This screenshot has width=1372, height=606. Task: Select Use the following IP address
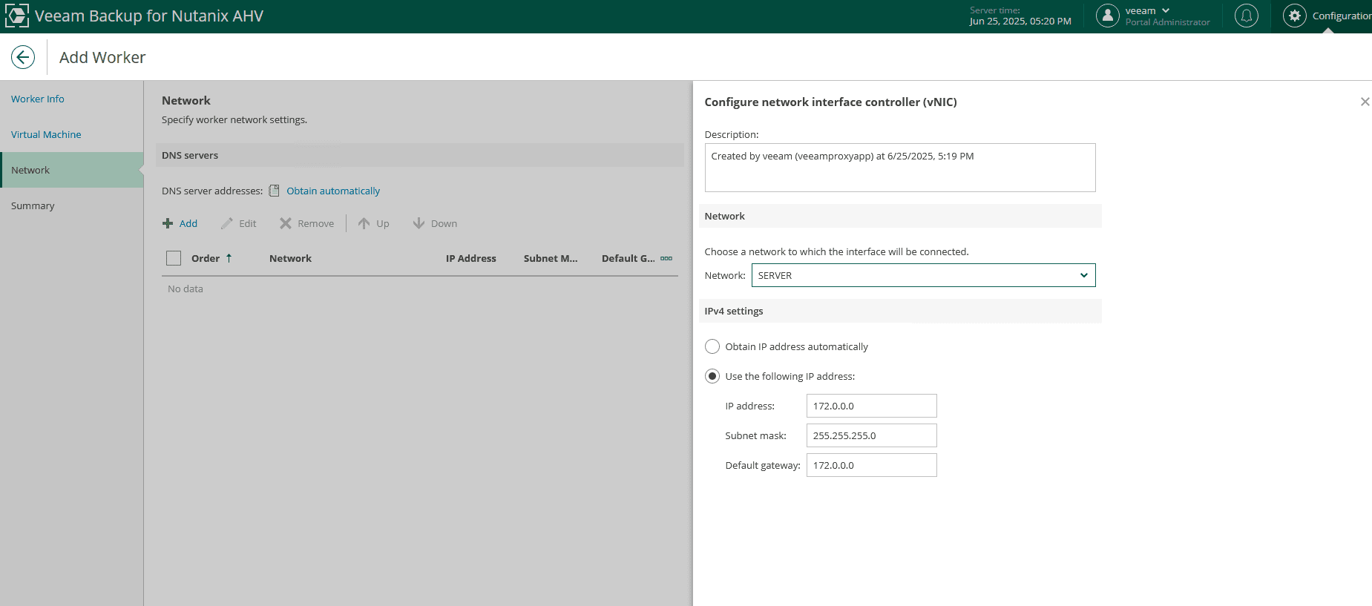[x=712, y=376]
